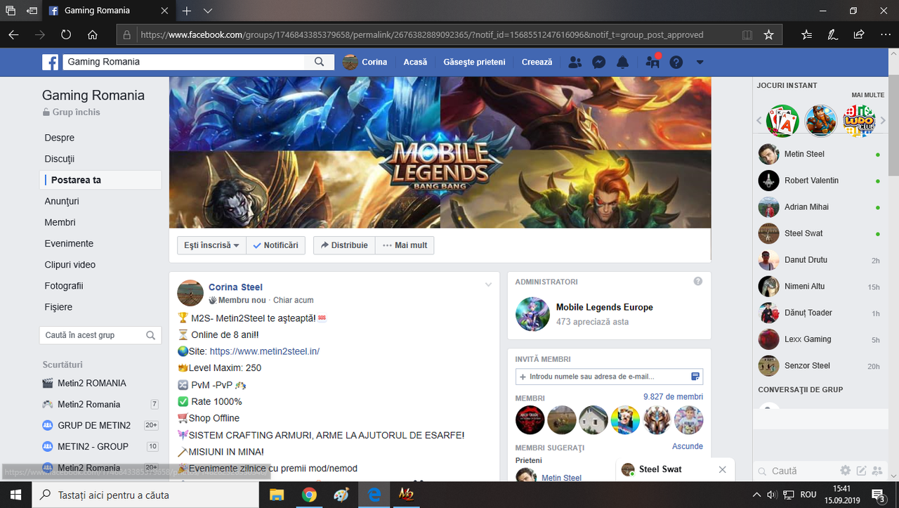Click the browser address bar URL
Image resolution: width=899 pixels, height=508 pixels.
coord(421,34)
